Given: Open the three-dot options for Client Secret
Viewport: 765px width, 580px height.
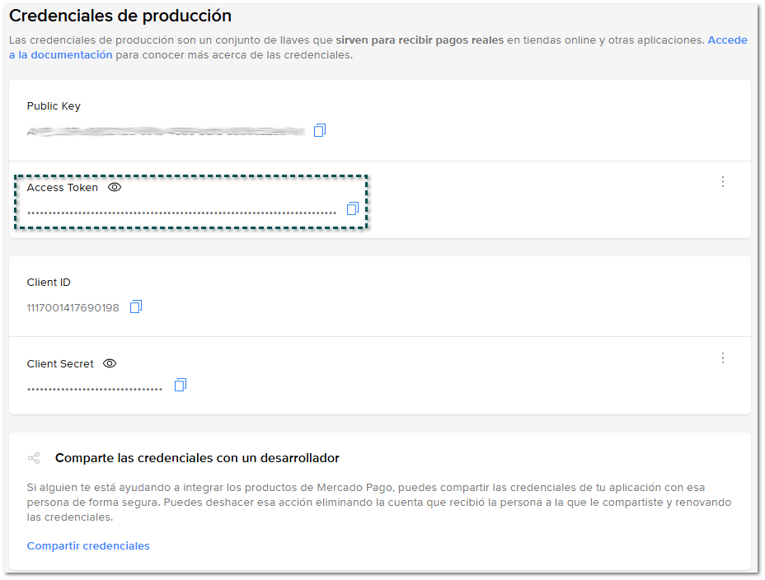Looking at the screenshot, I should 723,358.
